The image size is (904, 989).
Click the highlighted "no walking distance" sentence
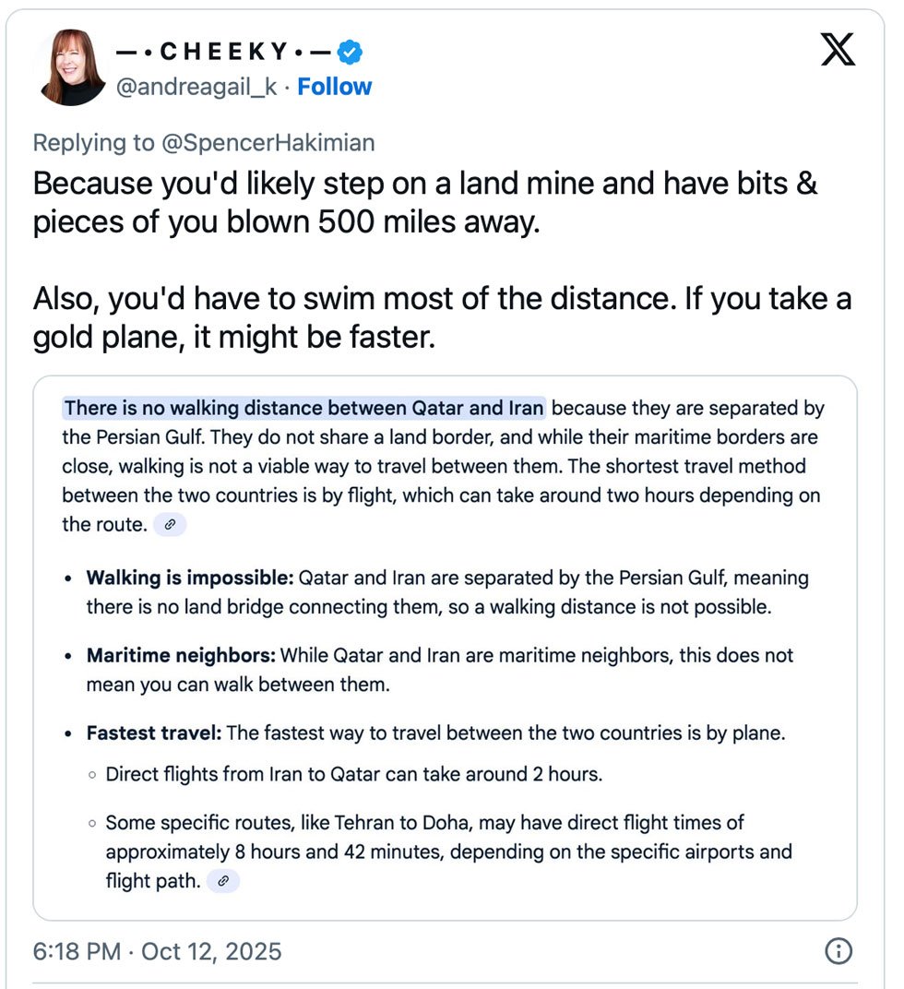point(304,408)
